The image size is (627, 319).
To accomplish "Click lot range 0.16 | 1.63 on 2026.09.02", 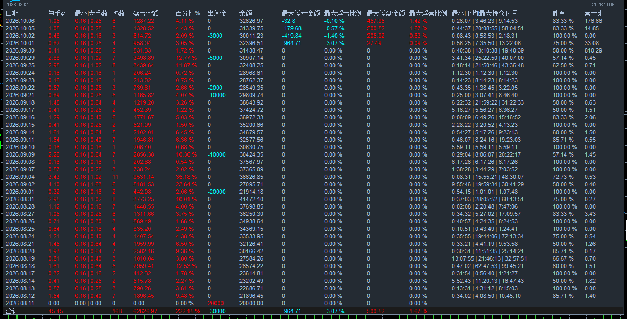I will (x=88, y=184).
